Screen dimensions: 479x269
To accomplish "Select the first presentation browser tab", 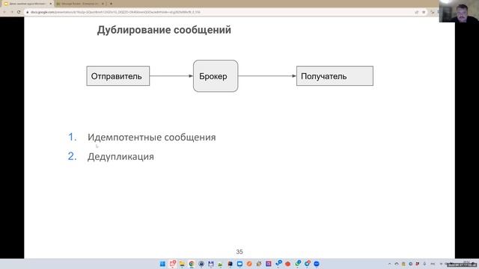I will [x=28, y=4].
